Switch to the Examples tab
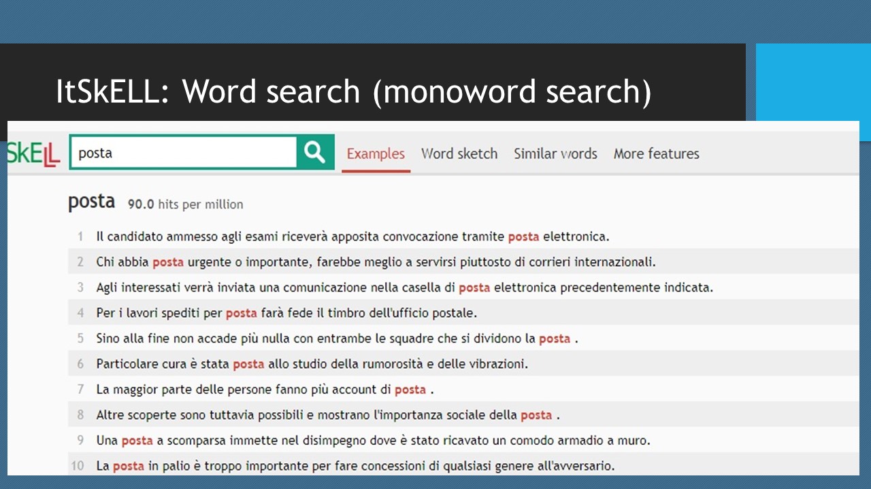 [x=376, y=154]
